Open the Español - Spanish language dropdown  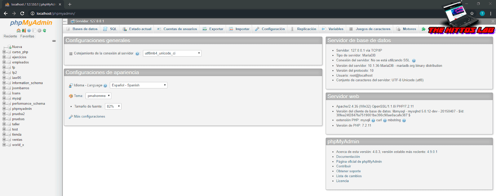139,85
